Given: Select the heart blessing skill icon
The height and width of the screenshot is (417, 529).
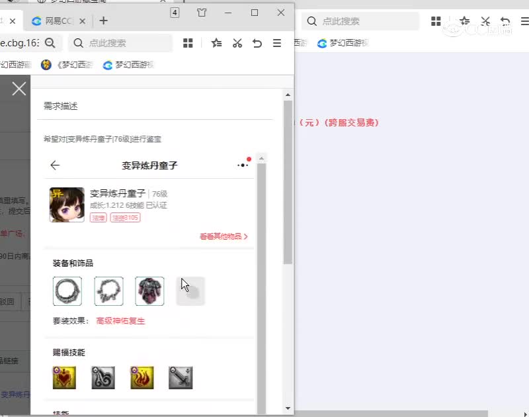Looking at the screenshot, I should point(64,377).
